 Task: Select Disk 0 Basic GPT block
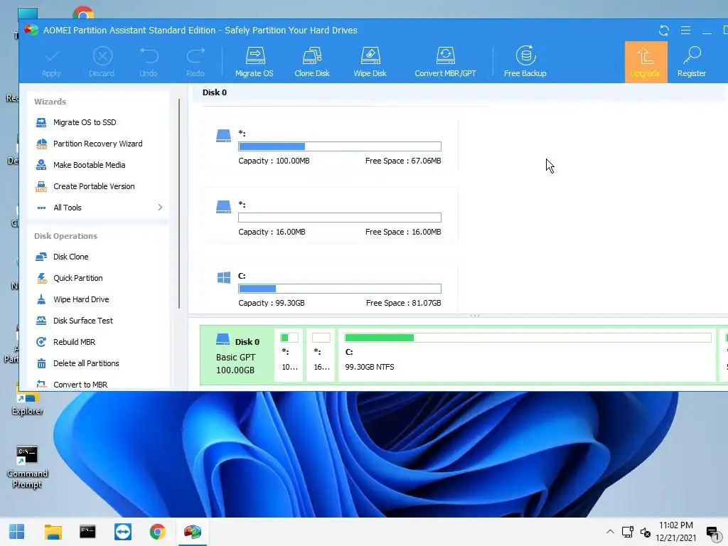click(x=237, y=355)
